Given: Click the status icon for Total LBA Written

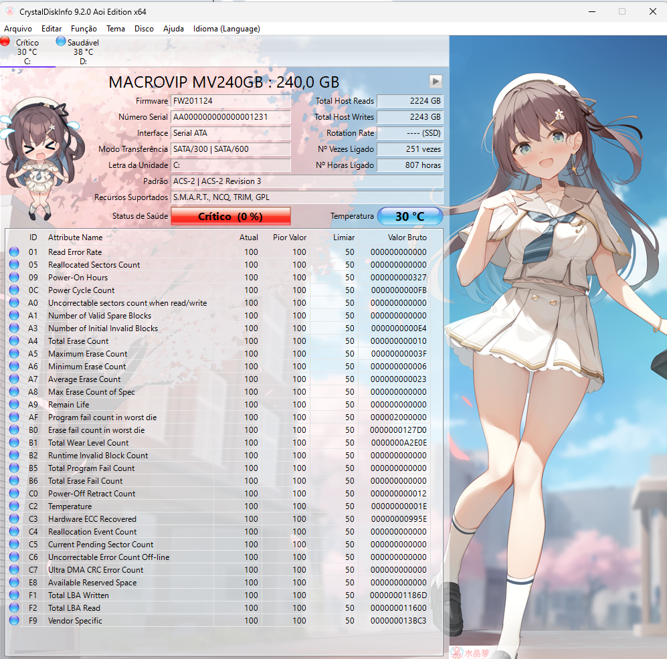Looking at the screenshot, I should [x=14, y=595].
